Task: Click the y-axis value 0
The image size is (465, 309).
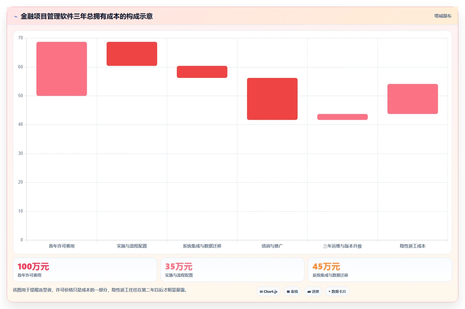Action: (22, 240)
